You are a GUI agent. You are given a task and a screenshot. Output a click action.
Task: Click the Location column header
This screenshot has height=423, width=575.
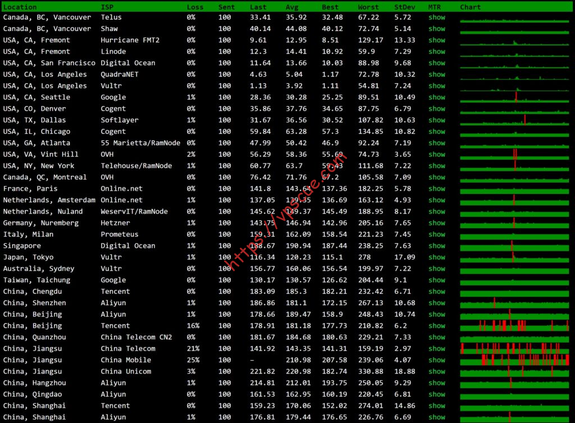point(20,7)
